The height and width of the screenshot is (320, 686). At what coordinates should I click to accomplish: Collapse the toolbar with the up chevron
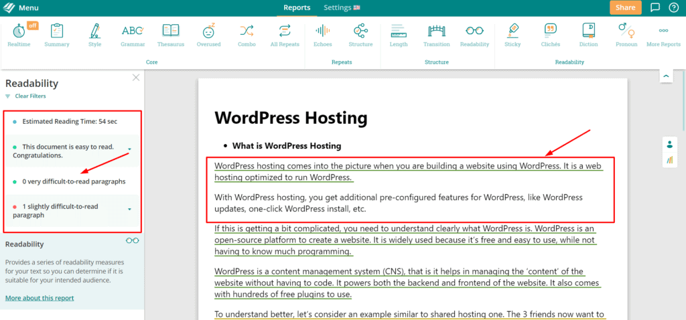coord(666,76)
